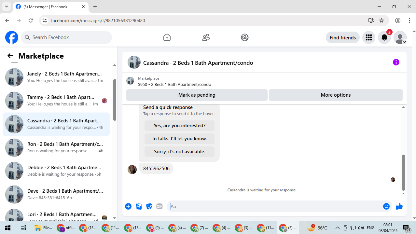
Task: Choose a GIF icon in composer
Action: click(159, 206)
